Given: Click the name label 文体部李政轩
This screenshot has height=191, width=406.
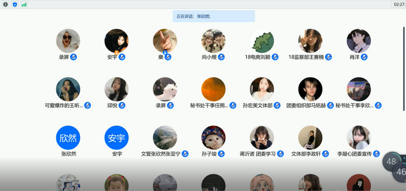Looking at the screenshot, I should coord(306,154).
